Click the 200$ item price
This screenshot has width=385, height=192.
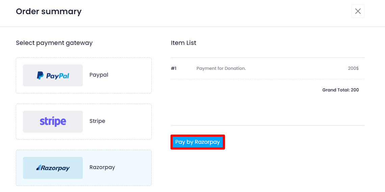coord(353,68)
